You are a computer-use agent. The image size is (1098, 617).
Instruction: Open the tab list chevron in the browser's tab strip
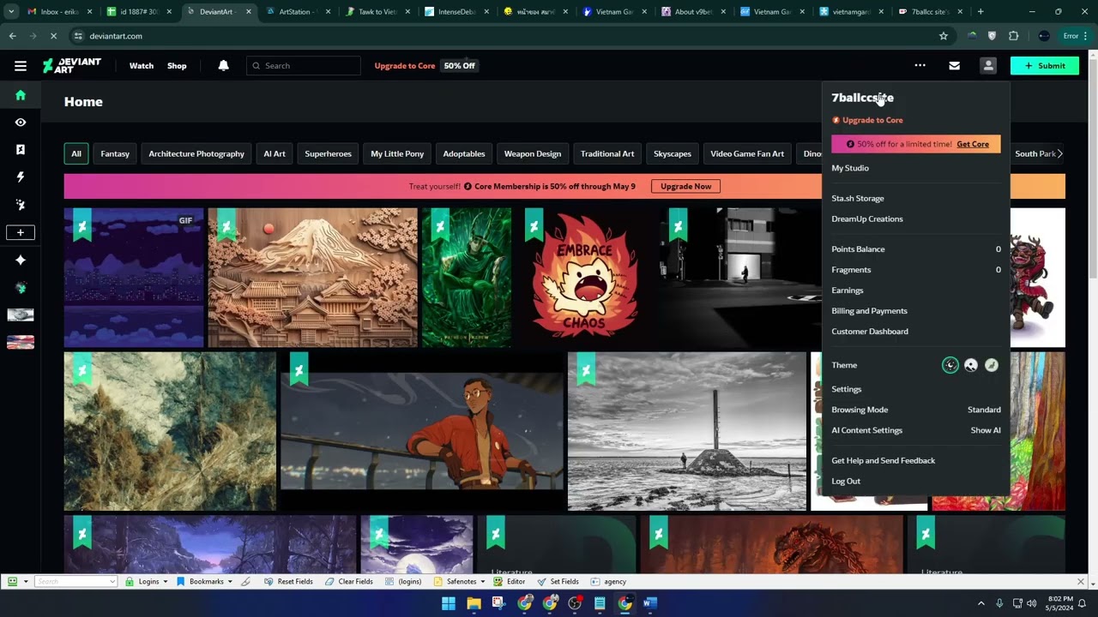[10, 12]
